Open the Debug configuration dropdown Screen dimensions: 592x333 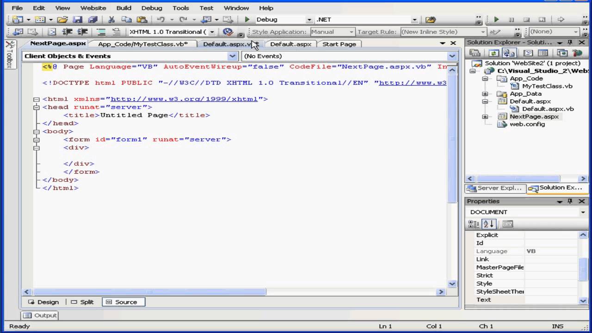click(x=309, y=19)
